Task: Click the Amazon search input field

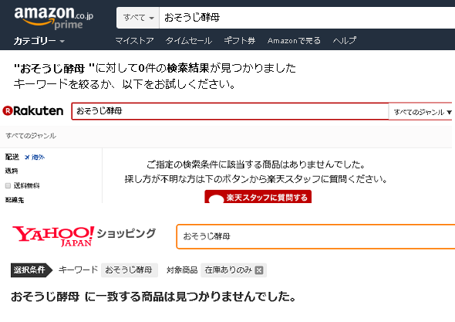Action: [x=307, y=18]
